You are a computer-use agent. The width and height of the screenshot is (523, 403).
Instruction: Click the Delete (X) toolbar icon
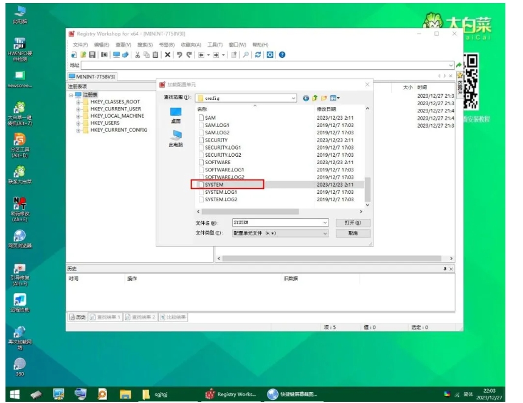pos(168,55)
